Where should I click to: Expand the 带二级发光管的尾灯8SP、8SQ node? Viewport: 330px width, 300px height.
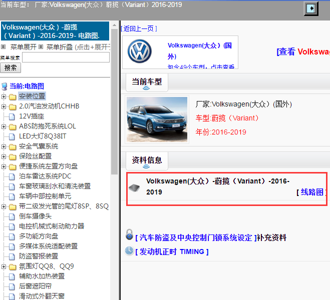4,206
